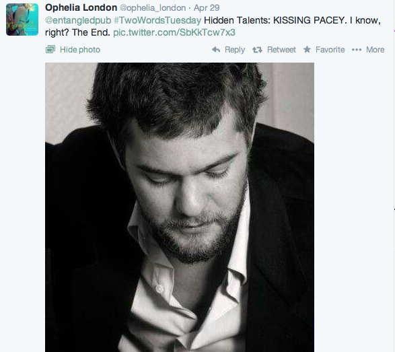Viewport: 395px width, 352px height.
Task: Click the Ophelia London display name
Action: 81,7
